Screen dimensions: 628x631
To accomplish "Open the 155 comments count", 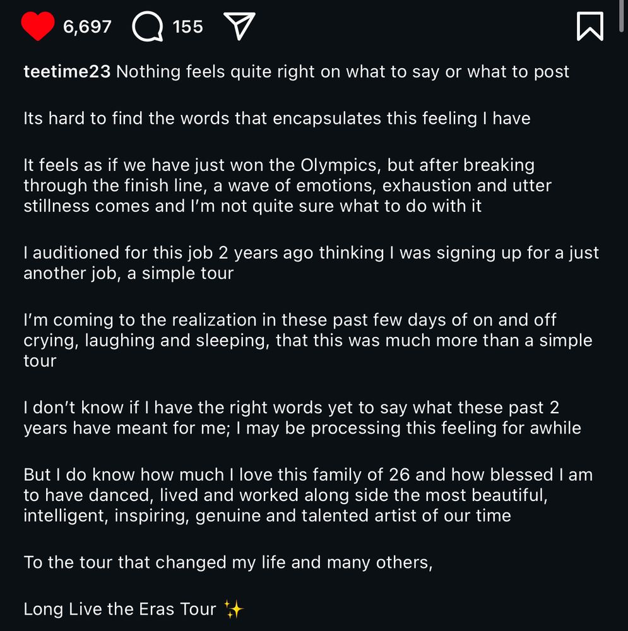I will tap(187, 27).
